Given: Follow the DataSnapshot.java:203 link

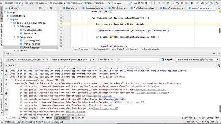Looking at the screenshot, I should pyautogui.click(x=99, y=96).
